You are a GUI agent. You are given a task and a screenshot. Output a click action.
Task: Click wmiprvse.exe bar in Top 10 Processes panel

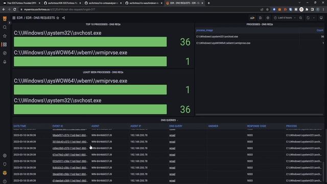click(90, 61)
